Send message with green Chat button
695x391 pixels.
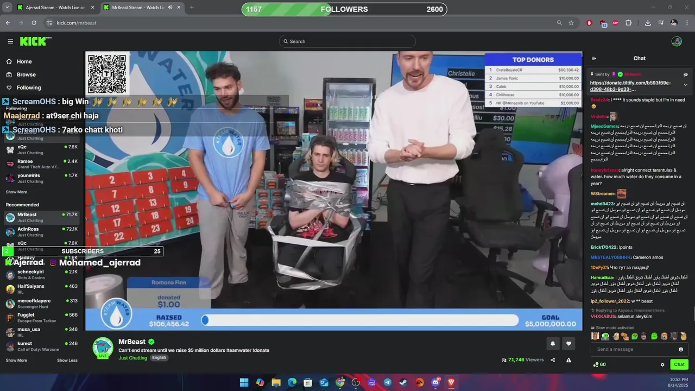[x=679, y=364]
